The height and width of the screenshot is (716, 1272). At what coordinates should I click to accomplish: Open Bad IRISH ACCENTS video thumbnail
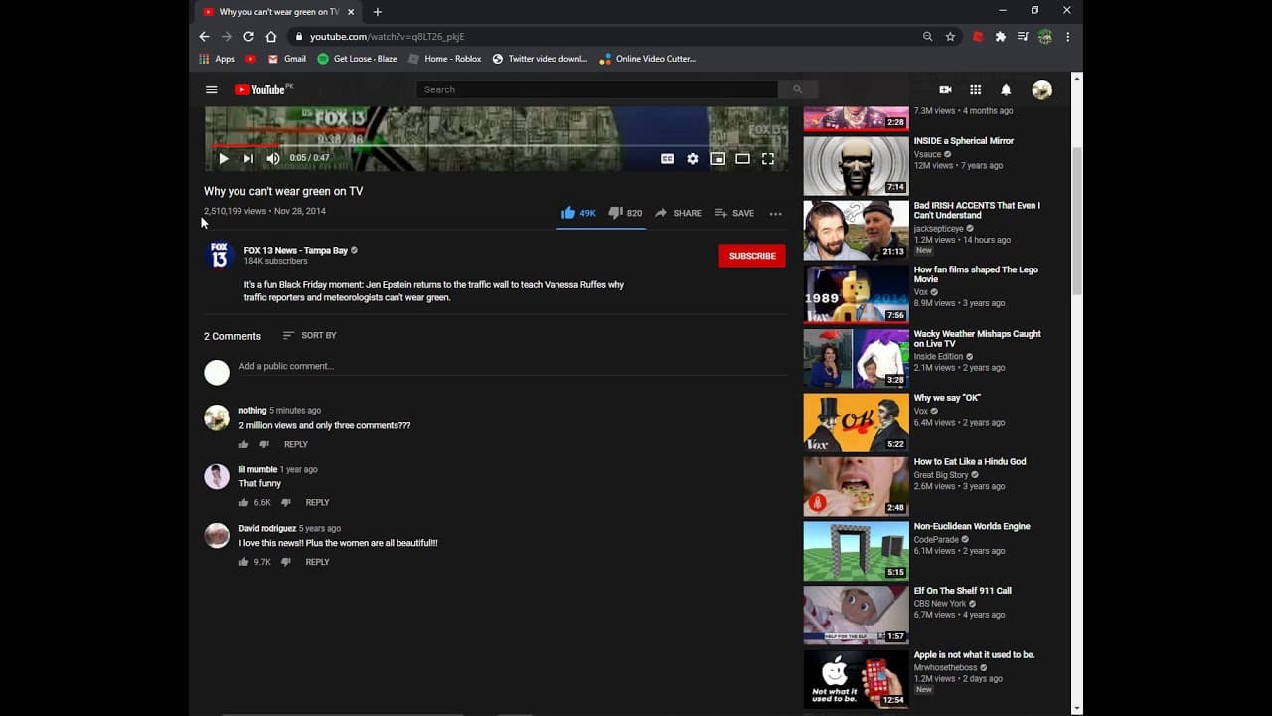click(856, 230)
